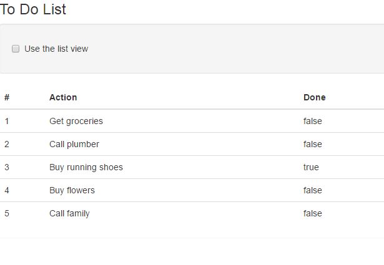Click row number 2 in the table
Viewport: 384px width, 265px height.
point(7,144)
